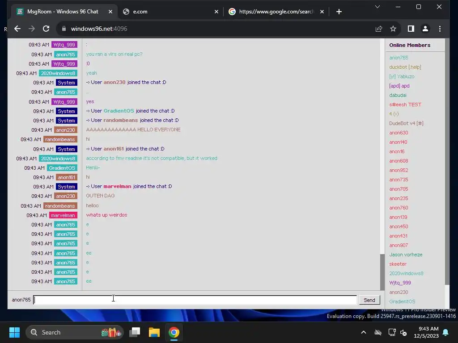This screenshot has width=458, height=343.
Task: Click the taskbar Search box
Action: click(x=75, y=332)
